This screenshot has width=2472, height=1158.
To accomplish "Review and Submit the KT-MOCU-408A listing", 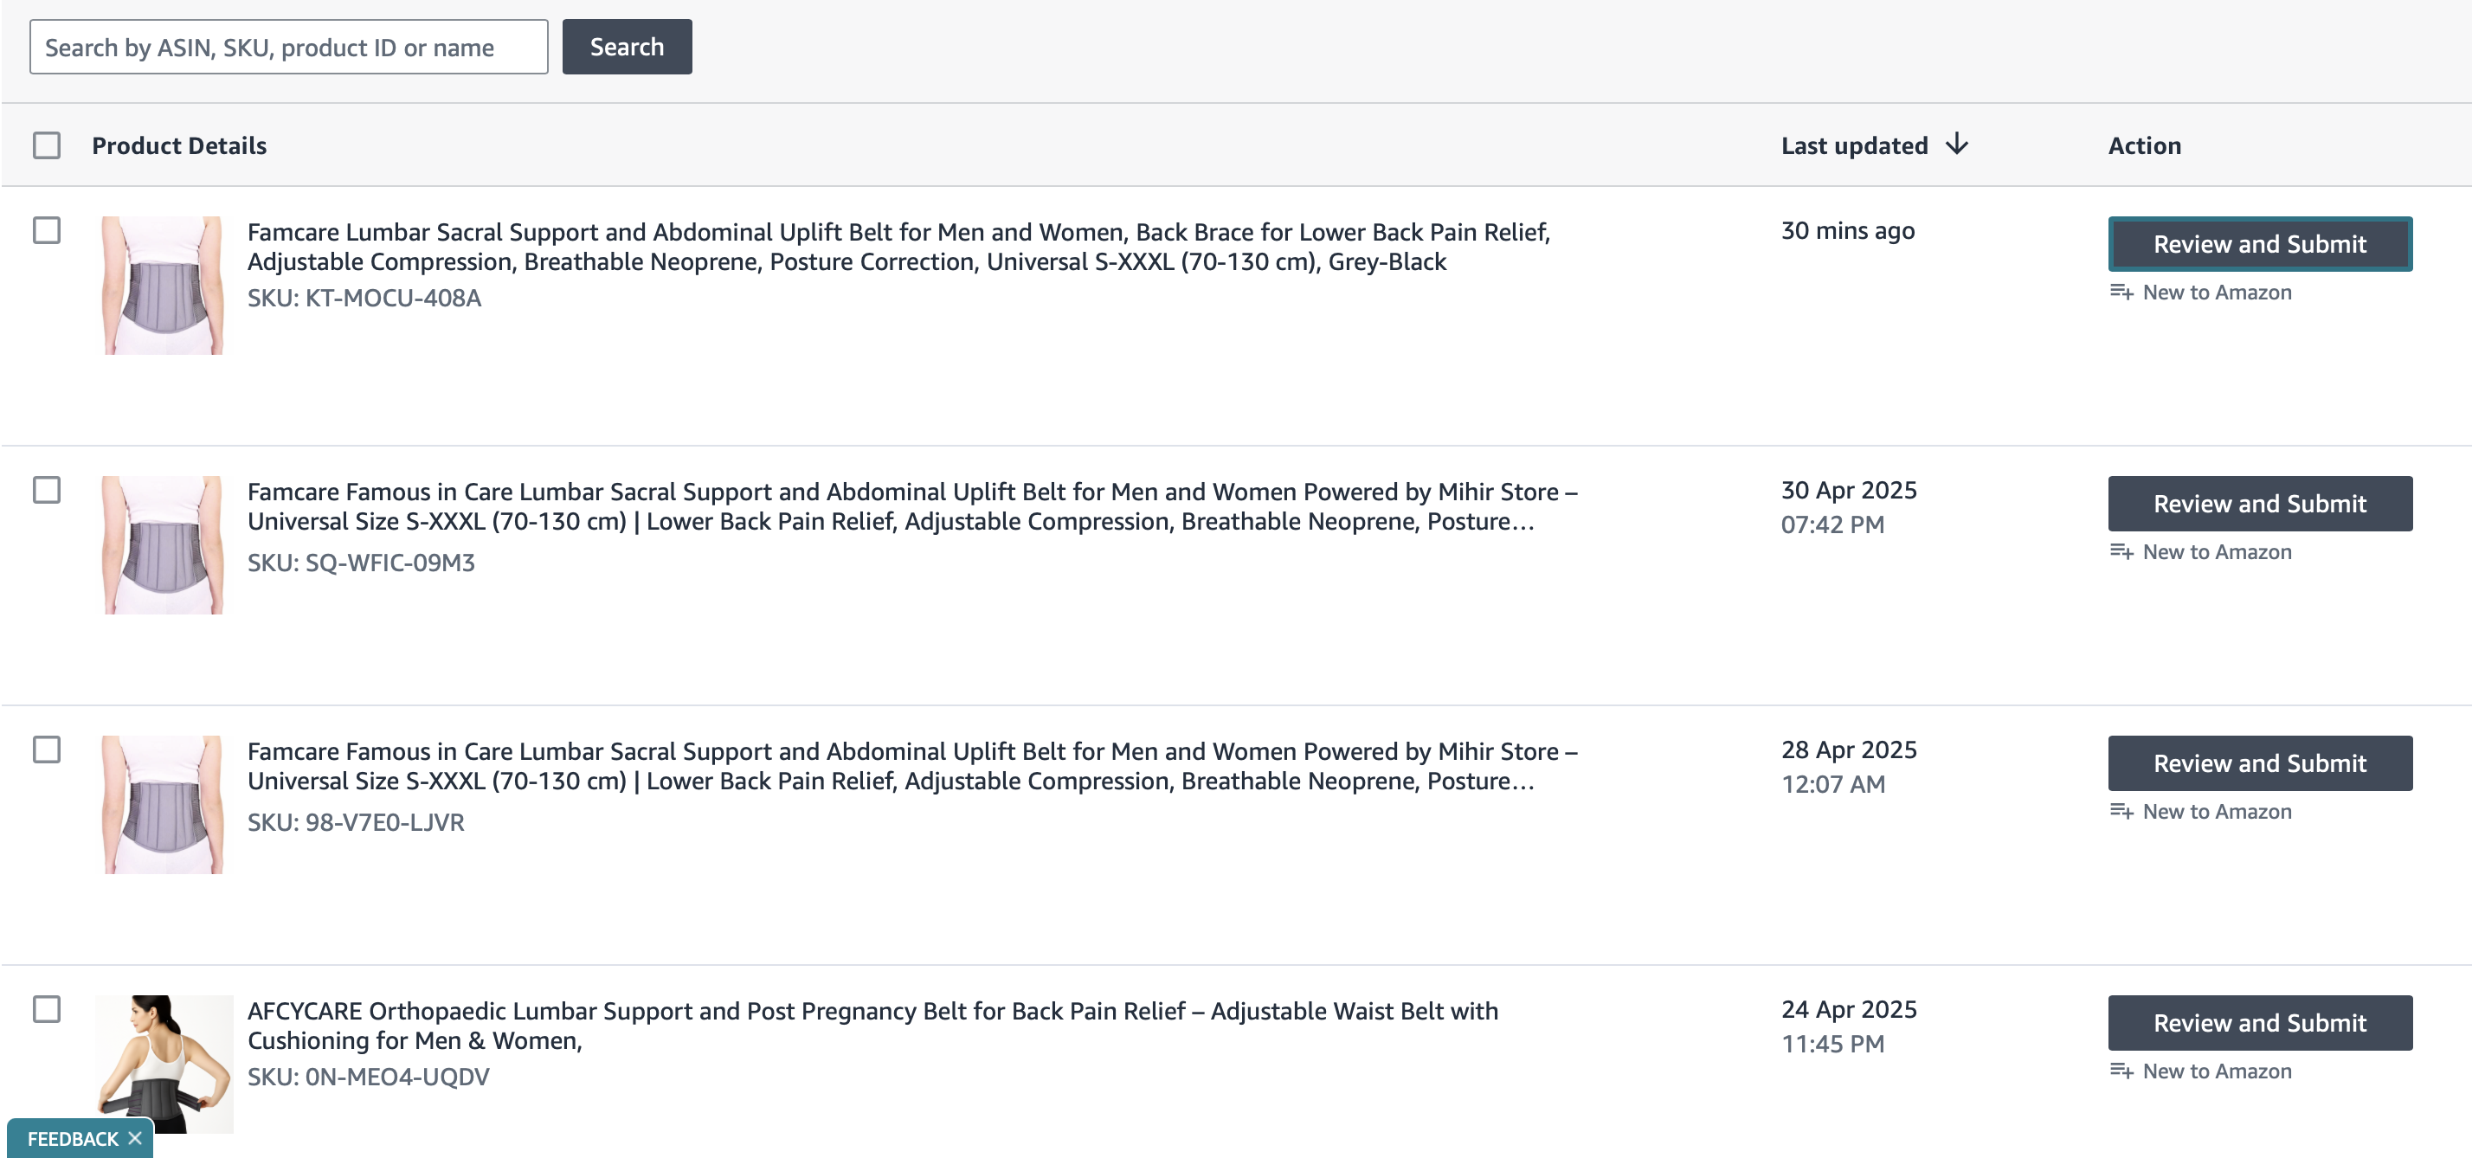I will tap(2260, 244).
